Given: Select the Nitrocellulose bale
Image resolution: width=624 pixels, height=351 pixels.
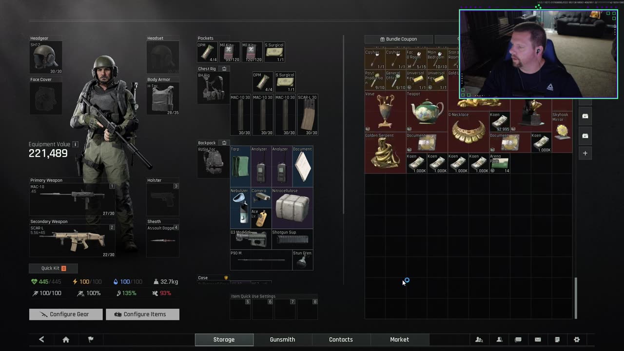Looking at the screenshot, I should click(292, 208).
